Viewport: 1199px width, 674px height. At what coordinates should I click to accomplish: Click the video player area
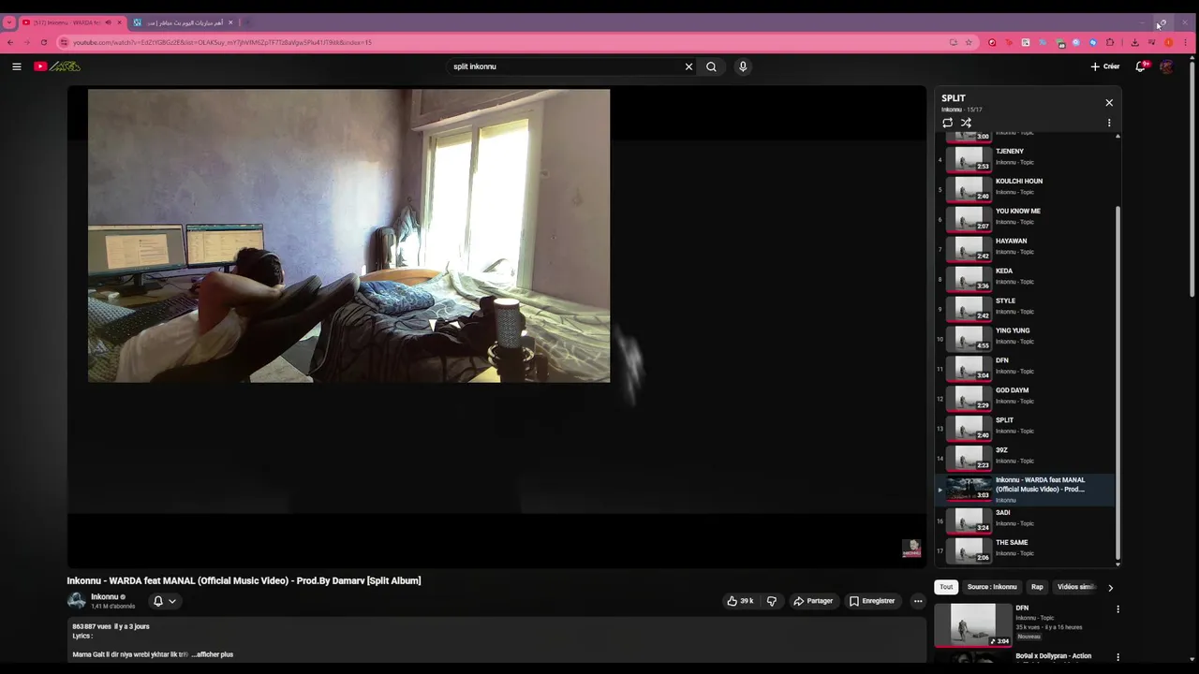click(x=496, y=326)
